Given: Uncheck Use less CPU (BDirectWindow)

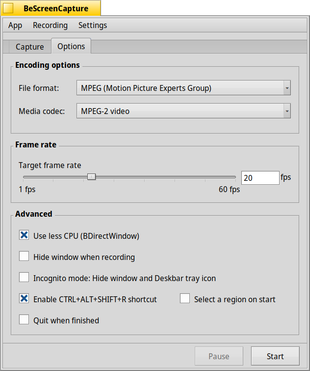Looking at the screenshot, I should click(x=24, y=235).
